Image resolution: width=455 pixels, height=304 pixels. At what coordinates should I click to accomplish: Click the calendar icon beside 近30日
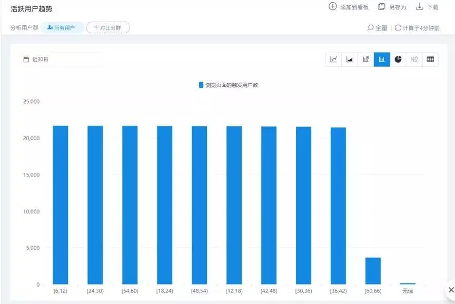tap(26, 59)
